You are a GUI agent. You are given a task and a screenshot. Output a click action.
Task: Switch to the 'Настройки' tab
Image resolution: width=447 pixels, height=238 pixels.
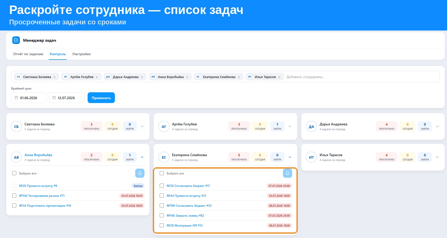coord(82,54)
